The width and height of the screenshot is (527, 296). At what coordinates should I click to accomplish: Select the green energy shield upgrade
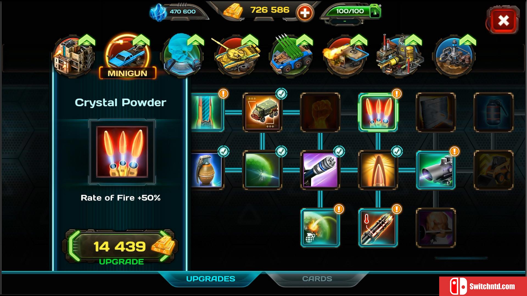(262, 170)
